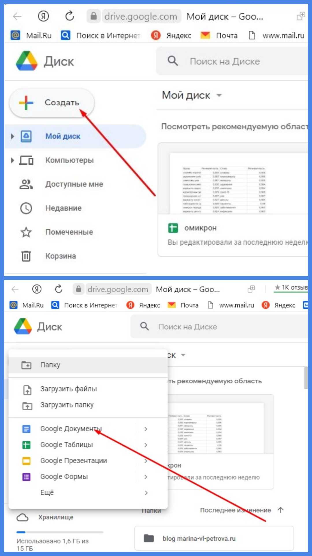Screen dimensions: 312x556
Task: Expand the Ещё submenu chevron
Action: pyautogui.click(x=146, y=493)
